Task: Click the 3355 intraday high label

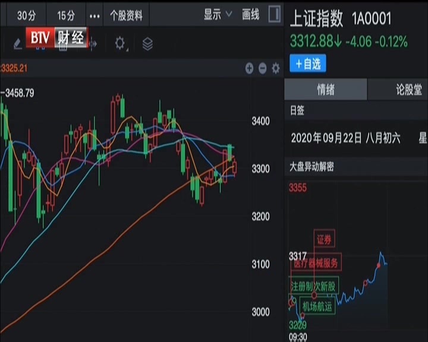Action: 298,188
